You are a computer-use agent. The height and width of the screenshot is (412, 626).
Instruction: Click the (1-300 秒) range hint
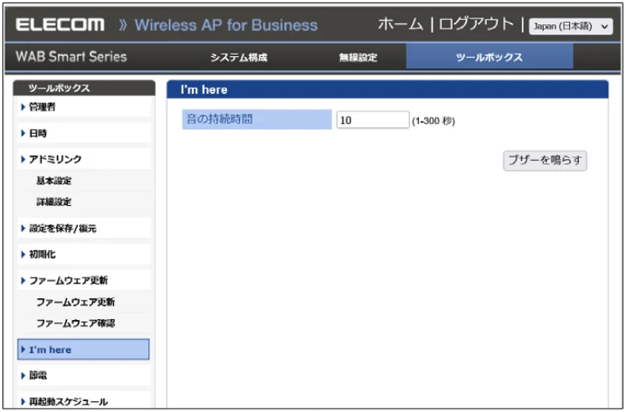pyautogui.click(x=433, y=121)
